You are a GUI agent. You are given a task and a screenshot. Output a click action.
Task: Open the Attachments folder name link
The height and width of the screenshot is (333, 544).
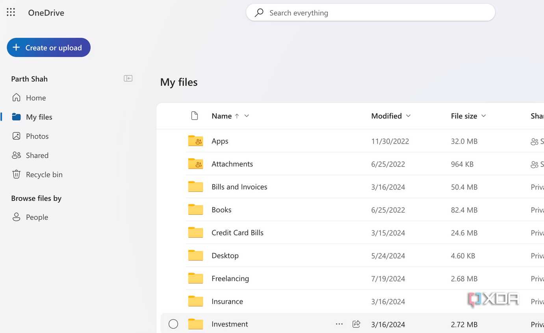(x=232, y=164)
